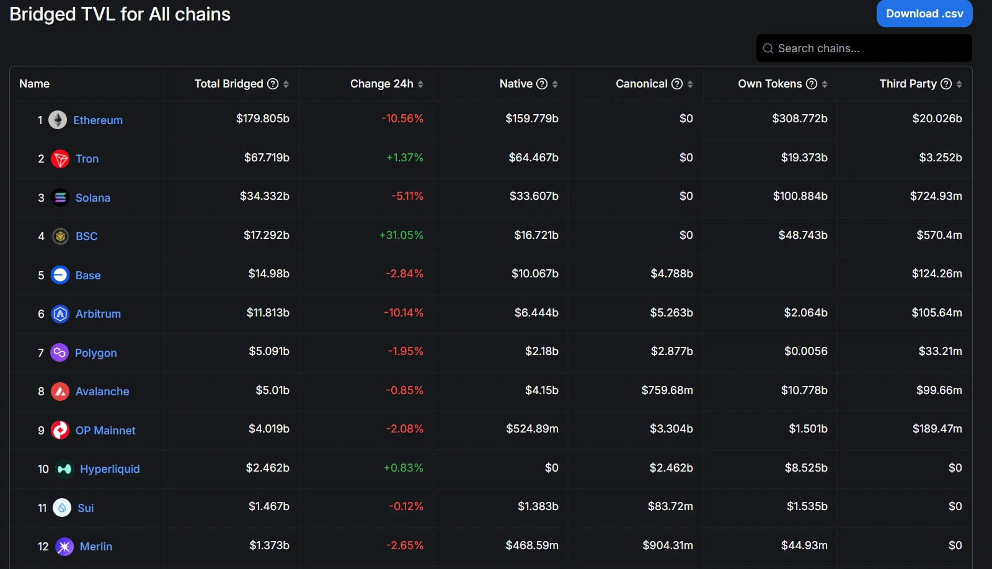
Task: Sort by Native using the sort arrows
Action: [555, 84]
